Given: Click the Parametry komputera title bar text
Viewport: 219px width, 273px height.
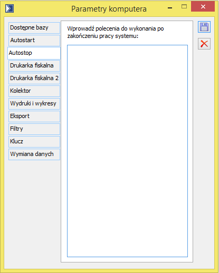Looking at the screenshot, I should [x=109, y=9].
